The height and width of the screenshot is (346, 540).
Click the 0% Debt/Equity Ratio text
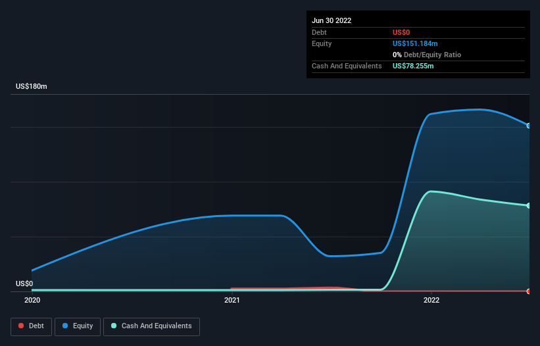coord(427,55)
